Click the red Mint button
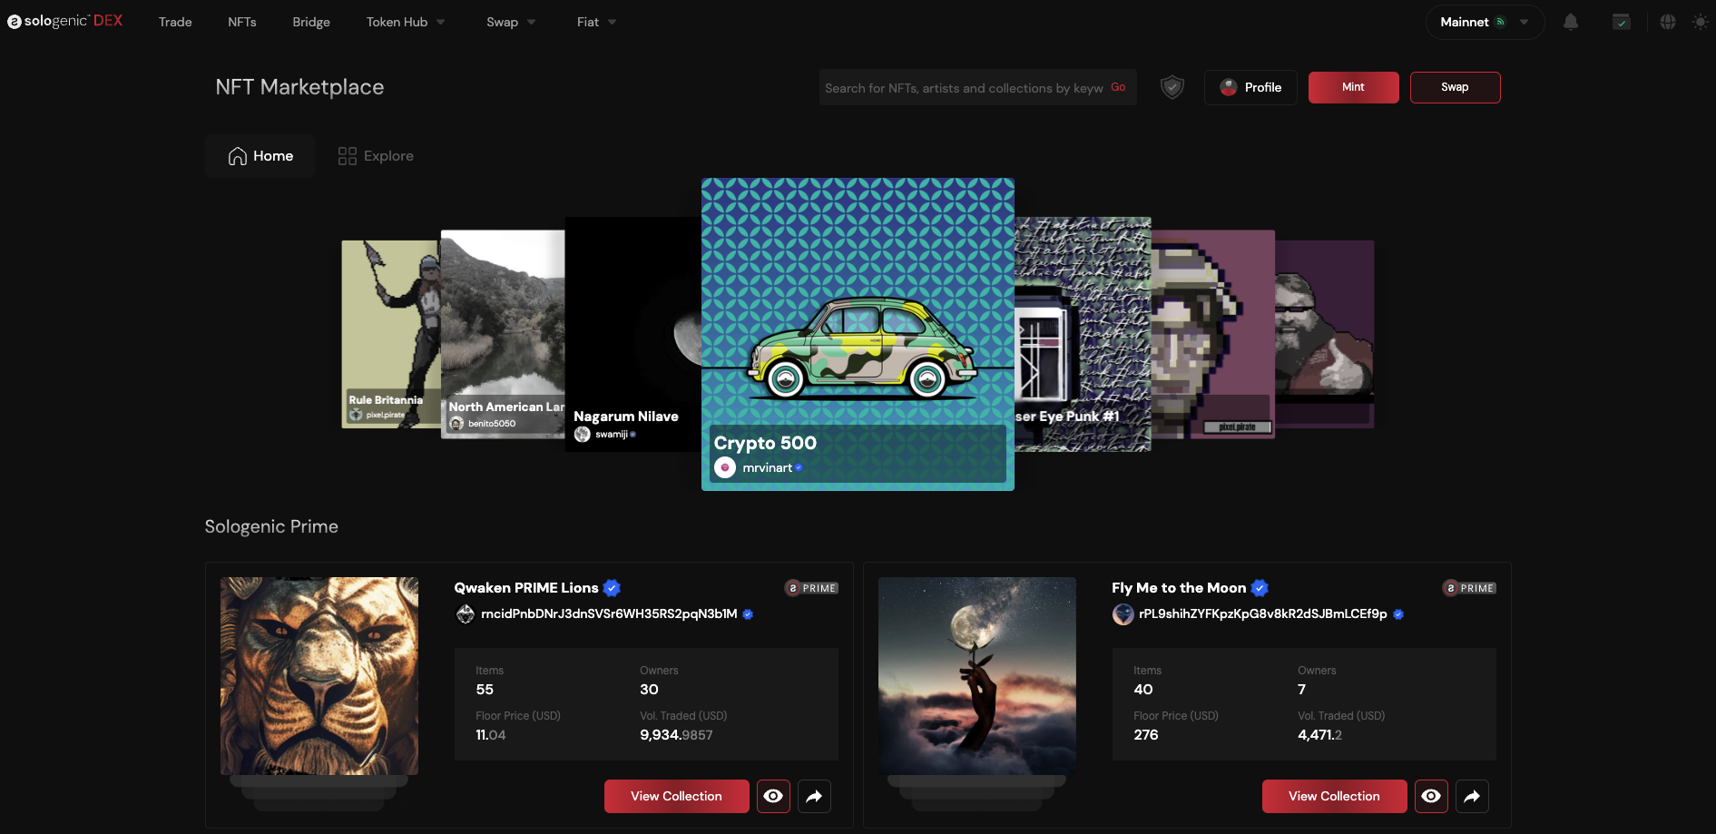Screen dimensions: 1716x834 (1353, 87)
